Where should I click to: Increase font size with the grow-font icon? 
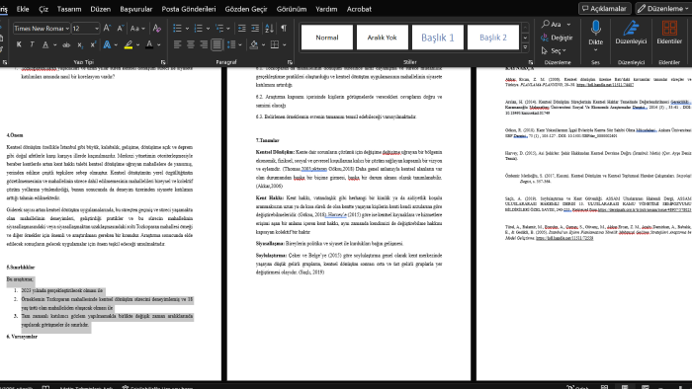pyautogui.click(x=107, y=29)
